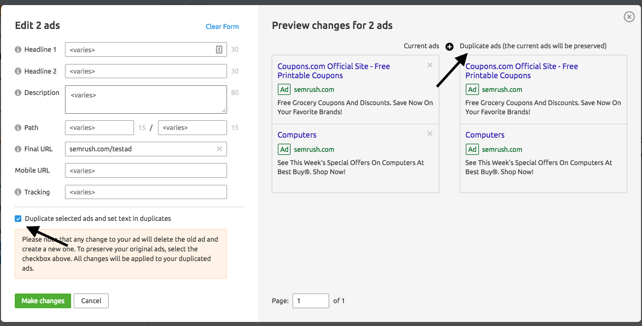
Task: Click the Path info icon
Action: click(x=18, y=128)
